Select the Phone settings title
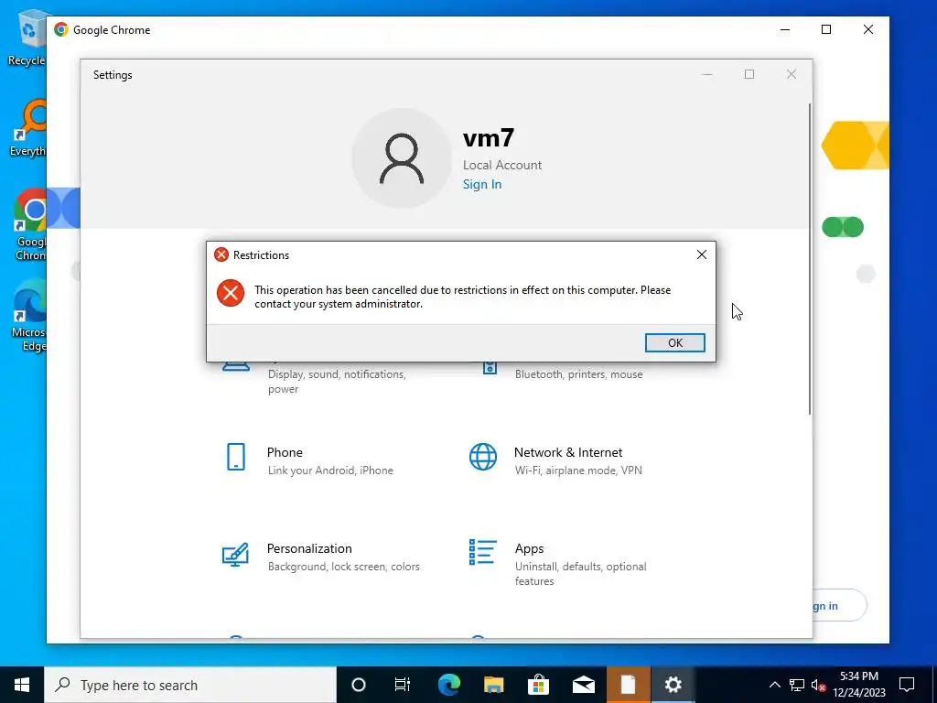Viewport: 937px width, 703px height. pos(285,452)
